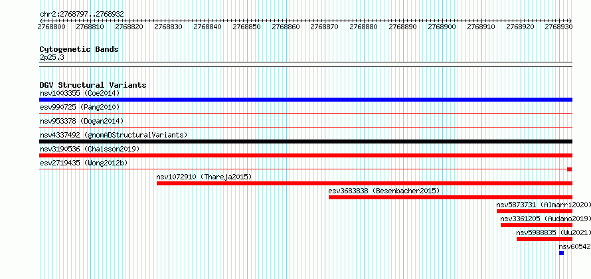Screen dimensions: 591x279
Task: Click the nsv1003355 (Coe2014) blue variant bar
Action: (x=305, y=100)
